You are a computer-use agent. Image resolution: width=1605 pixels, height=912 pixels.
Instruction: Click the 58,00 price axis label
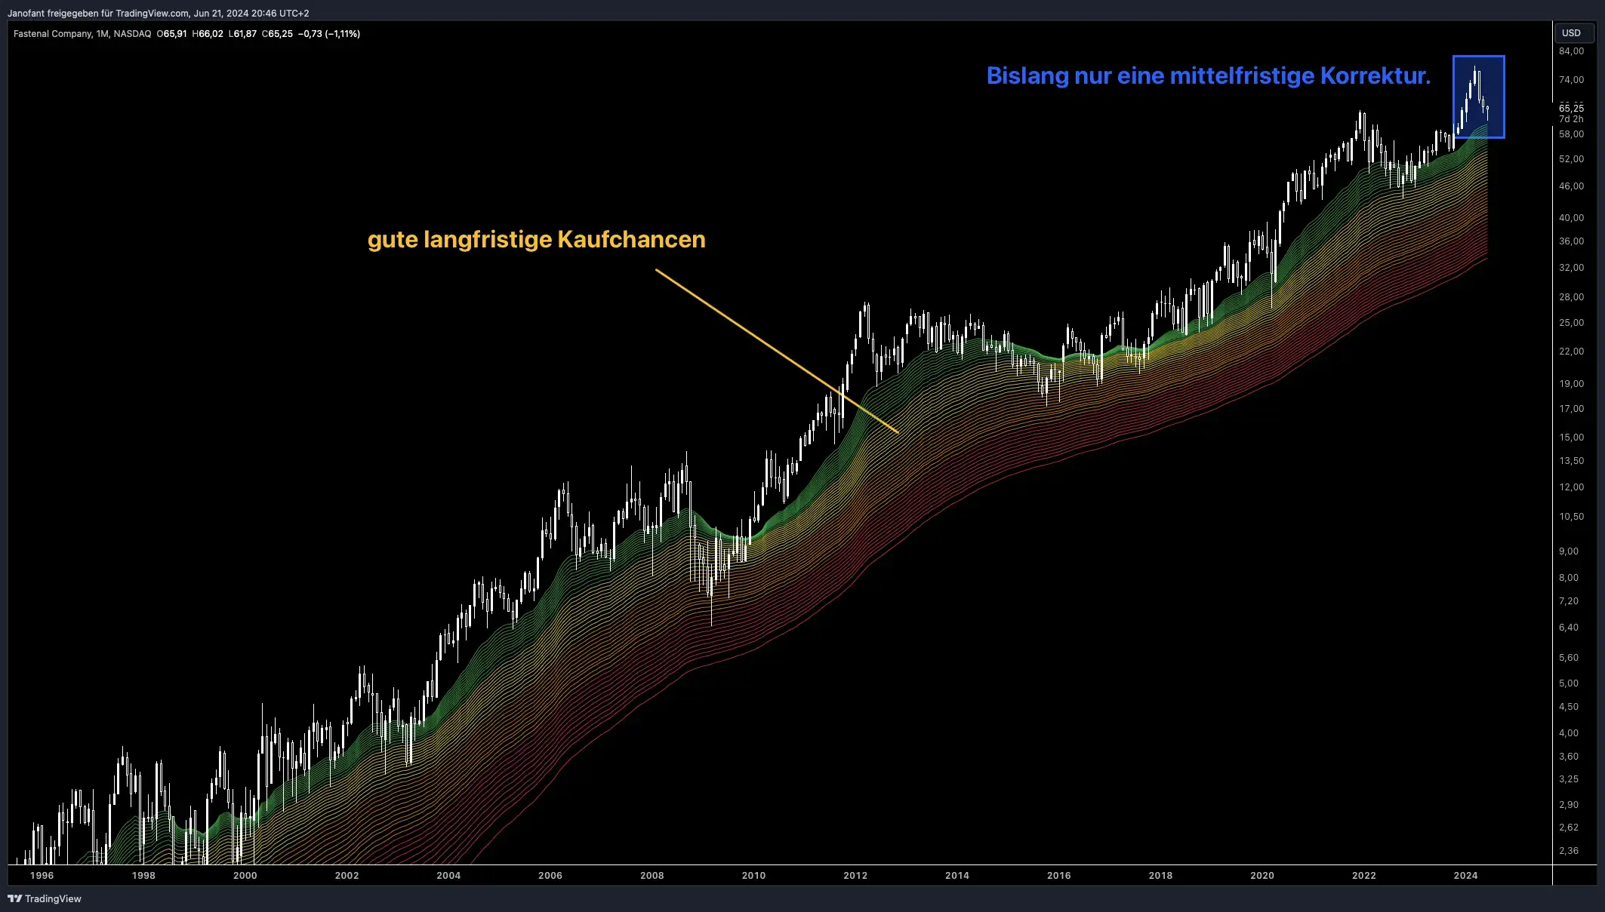[1571, 134]
